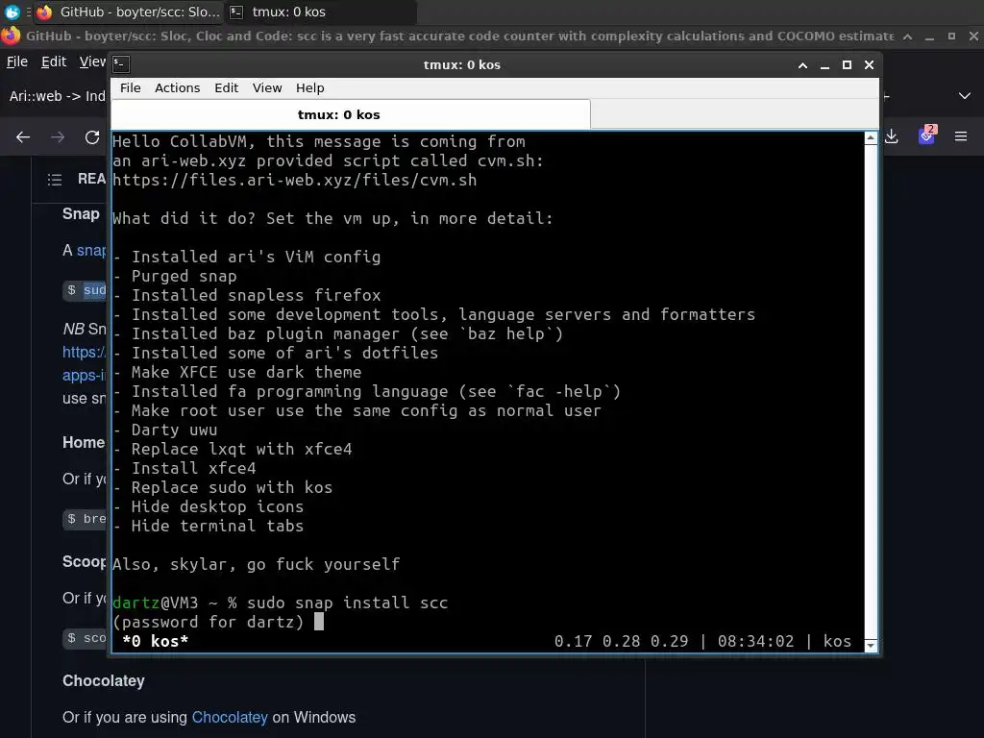Viewport: 984px width, 738px height.
Task: Click the 'Ari::web' Firefox tab
Action: click(x=57, y=96)
